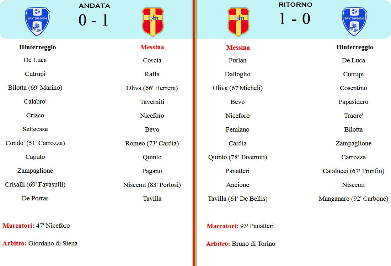Click the Messina shield in Ritorno panel

coord(239,22)
